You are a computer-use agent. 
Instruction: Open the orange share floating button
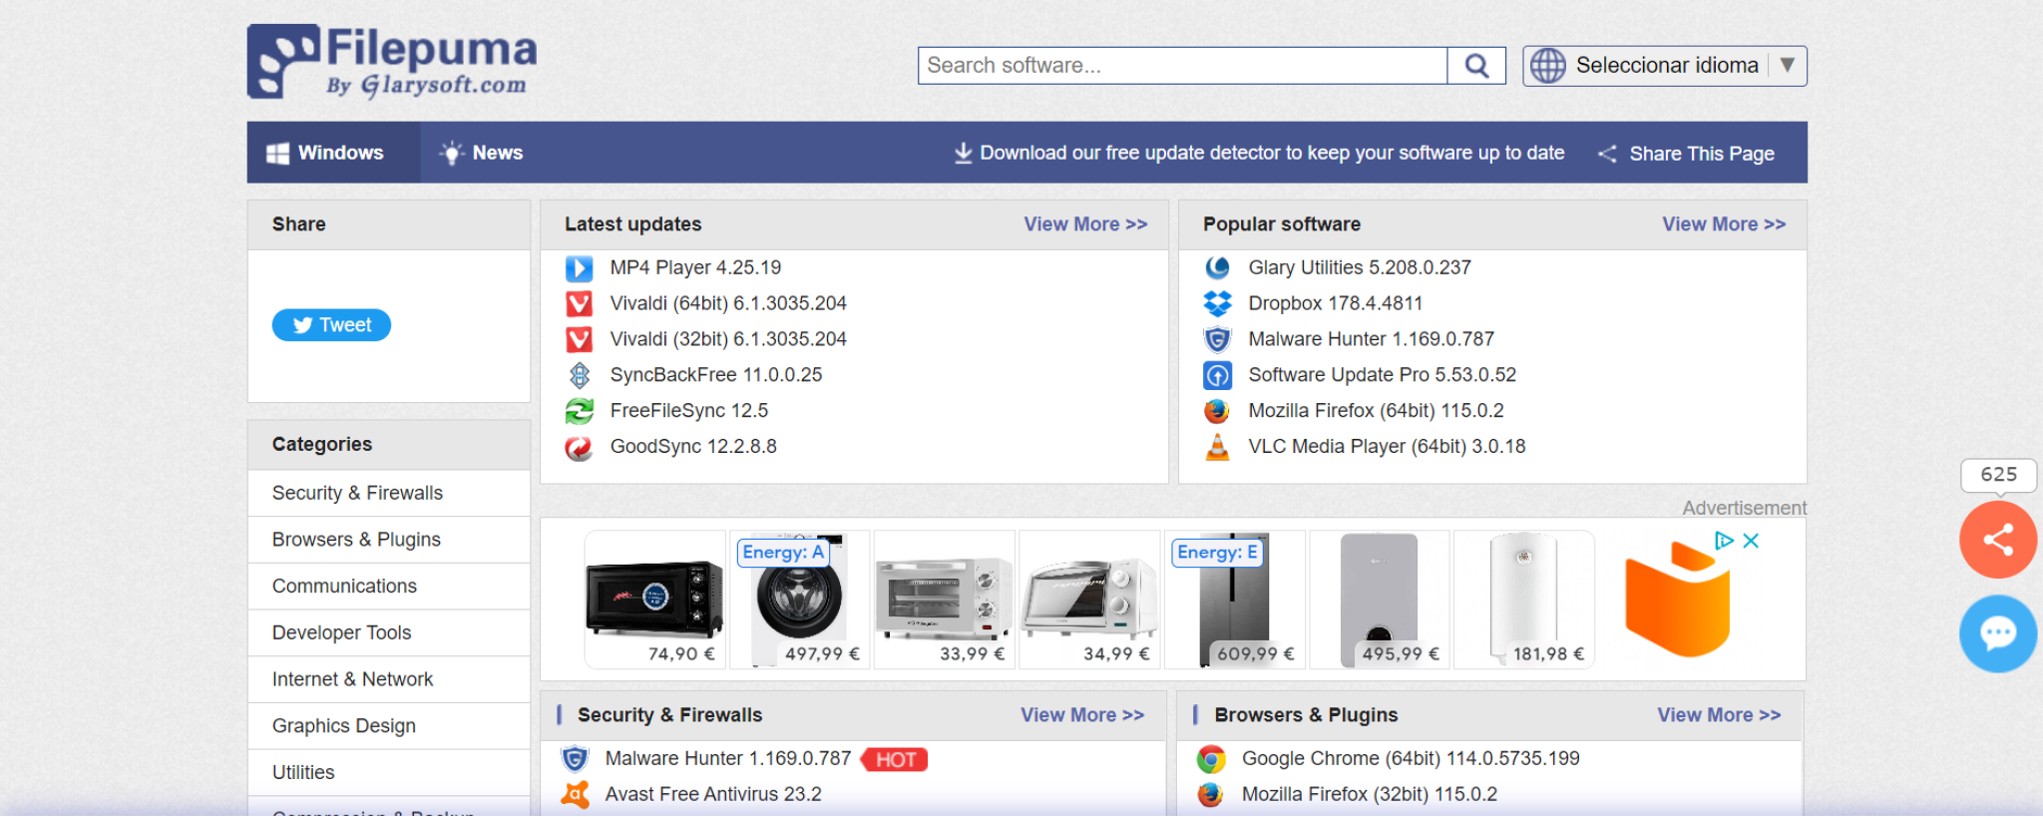[1997, 540]
